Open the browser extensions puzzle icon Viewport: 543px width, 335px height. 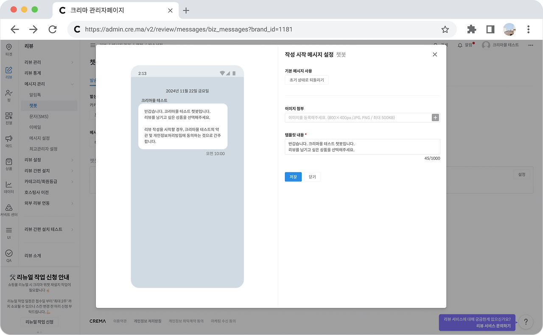472,29
